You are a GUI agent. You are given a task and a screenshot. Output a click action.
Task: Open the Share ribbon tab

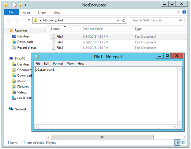pos(42,13)
